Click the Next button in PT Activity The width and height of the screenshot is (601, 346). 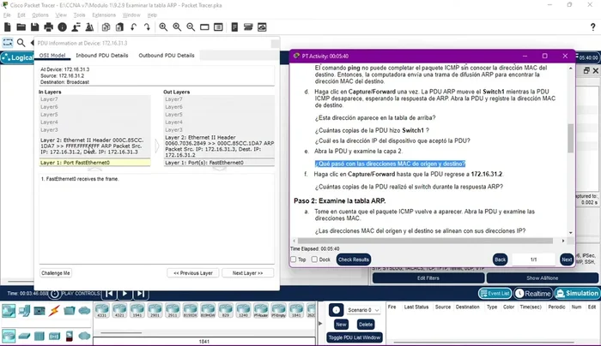(567, 259)
